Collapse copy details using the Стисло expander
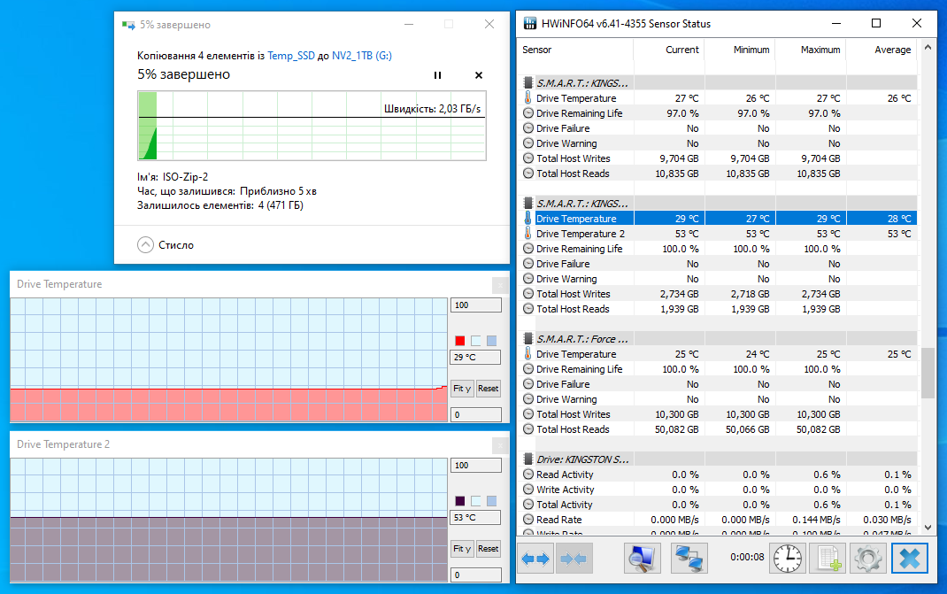The height and width of the screenshot is (594, 947). click(x=145, y=245)
